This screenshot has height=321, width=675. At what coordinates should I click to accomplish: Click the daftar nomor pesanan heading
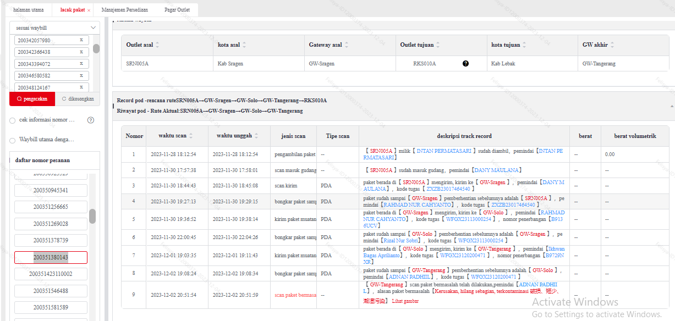click(x=42, y=160)
